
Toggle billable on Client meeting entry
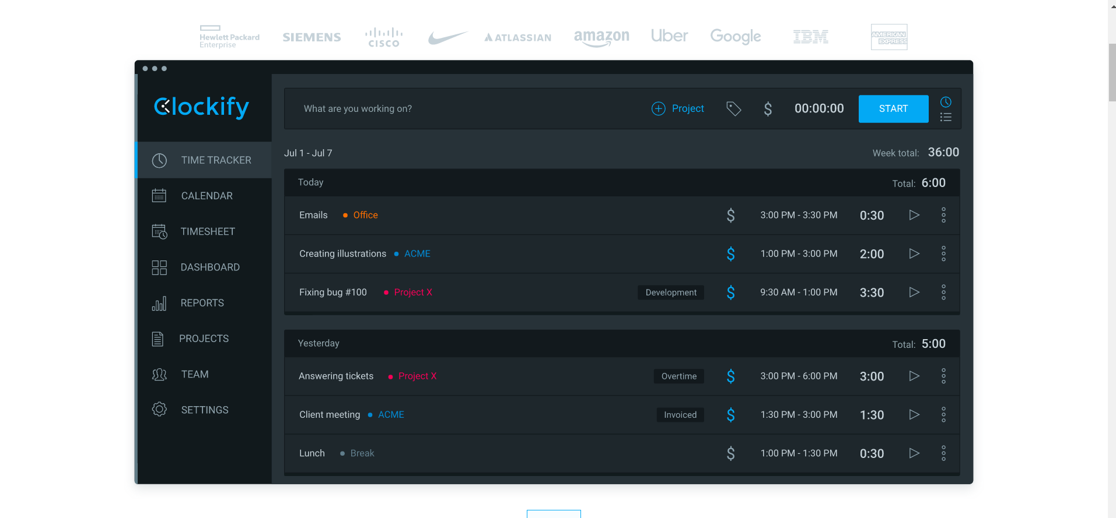(730, 415)
